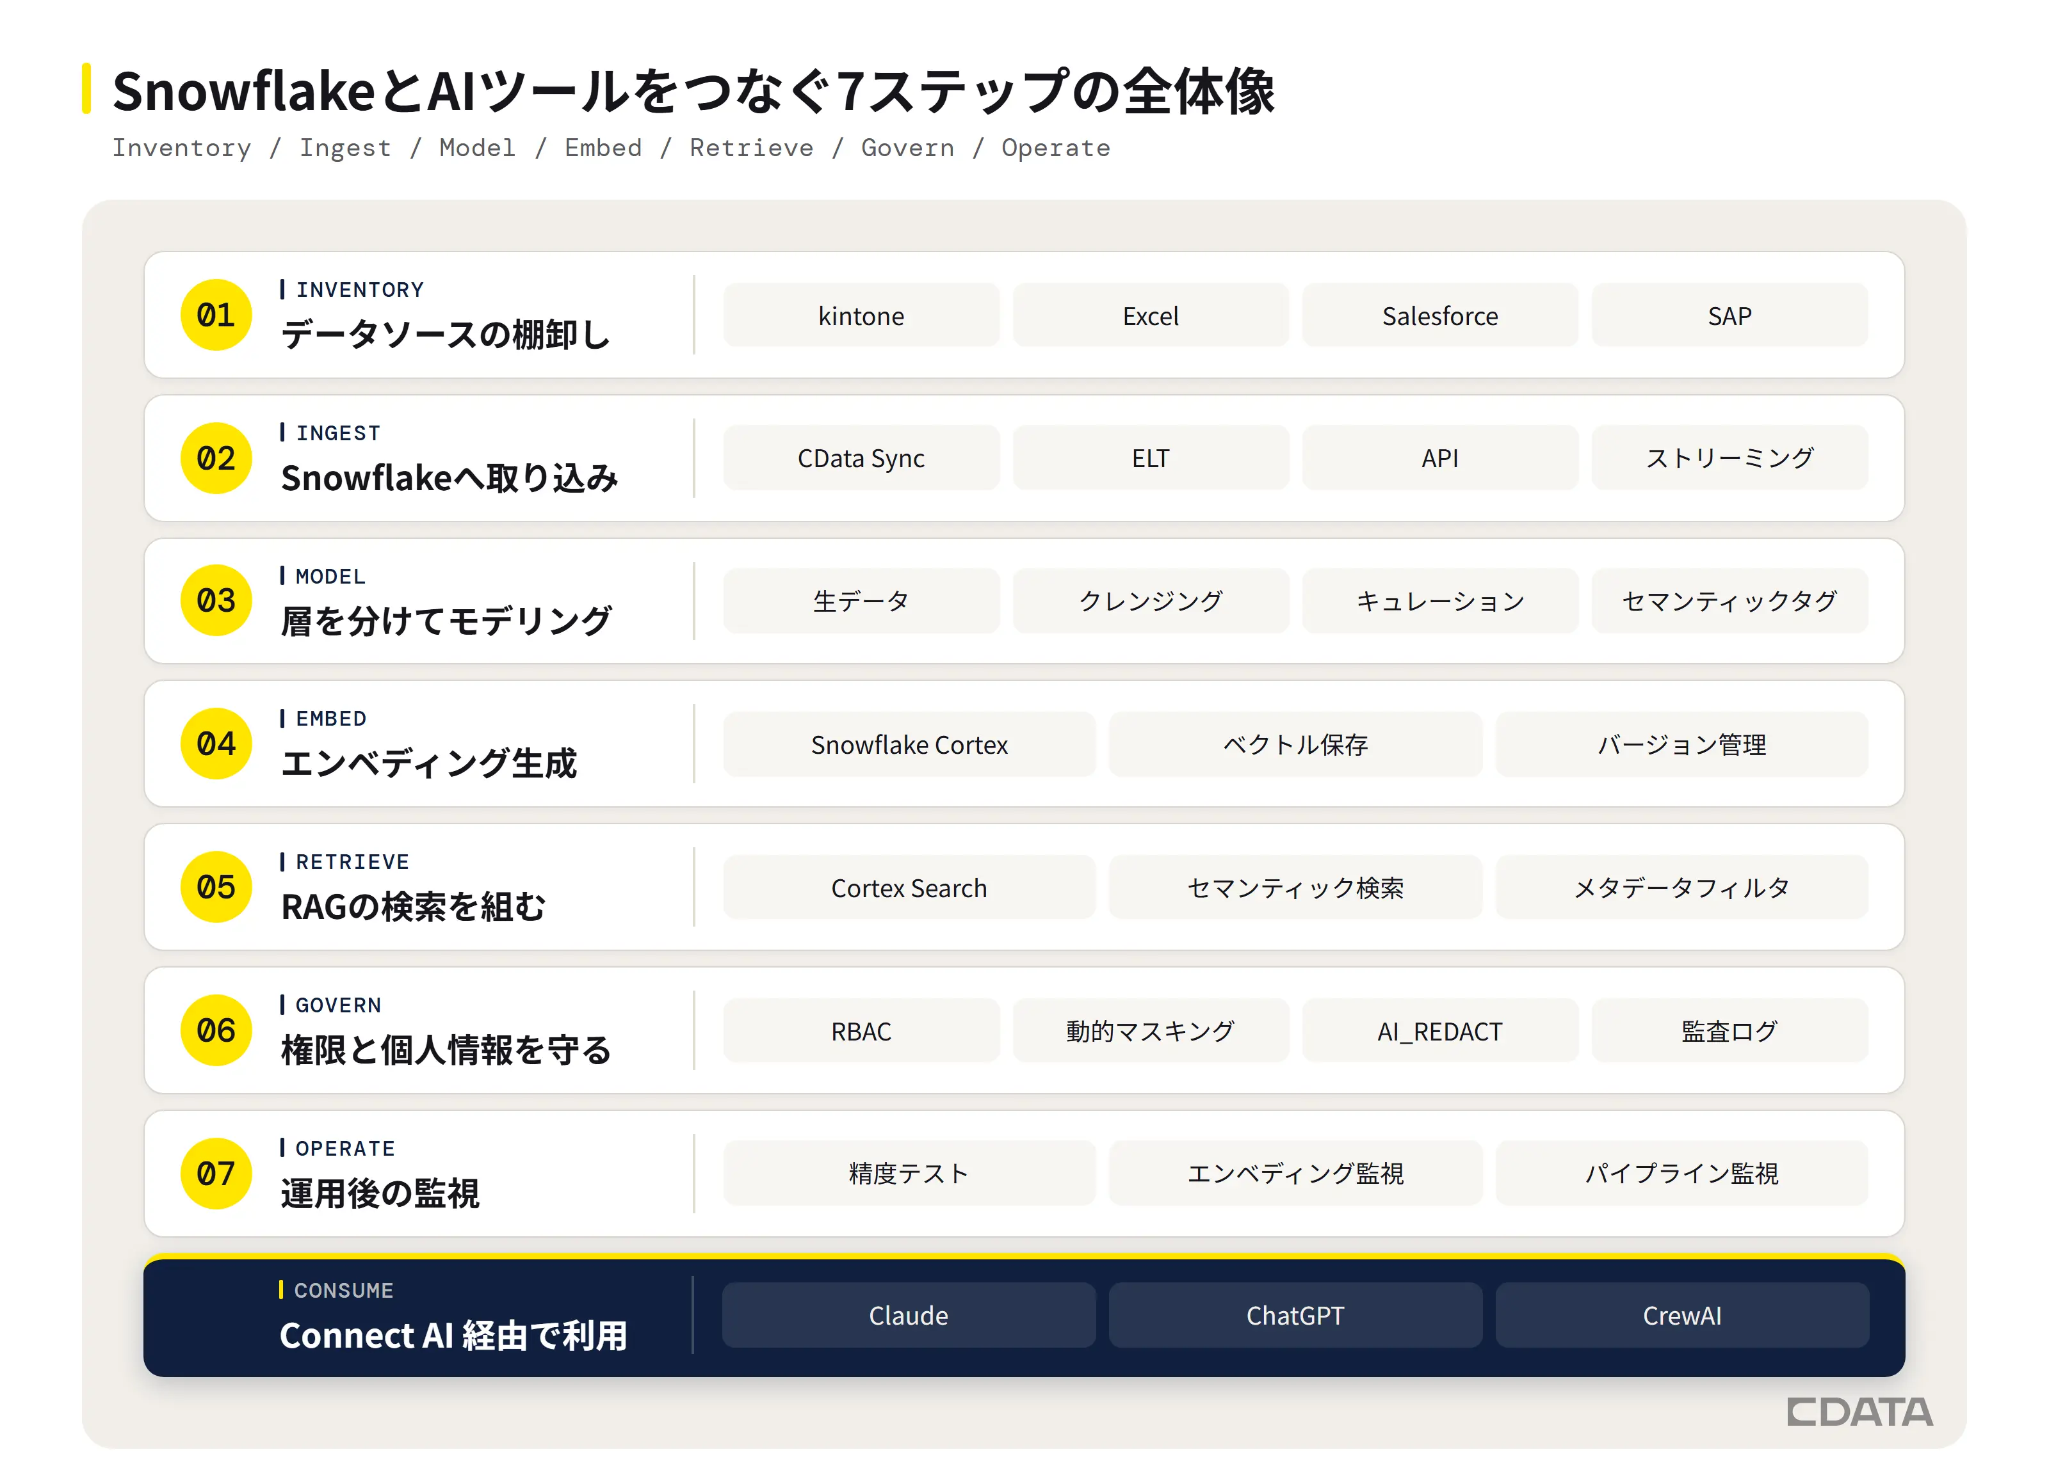Click the Inventory / Ingest subtitle line

coord(611,147)
